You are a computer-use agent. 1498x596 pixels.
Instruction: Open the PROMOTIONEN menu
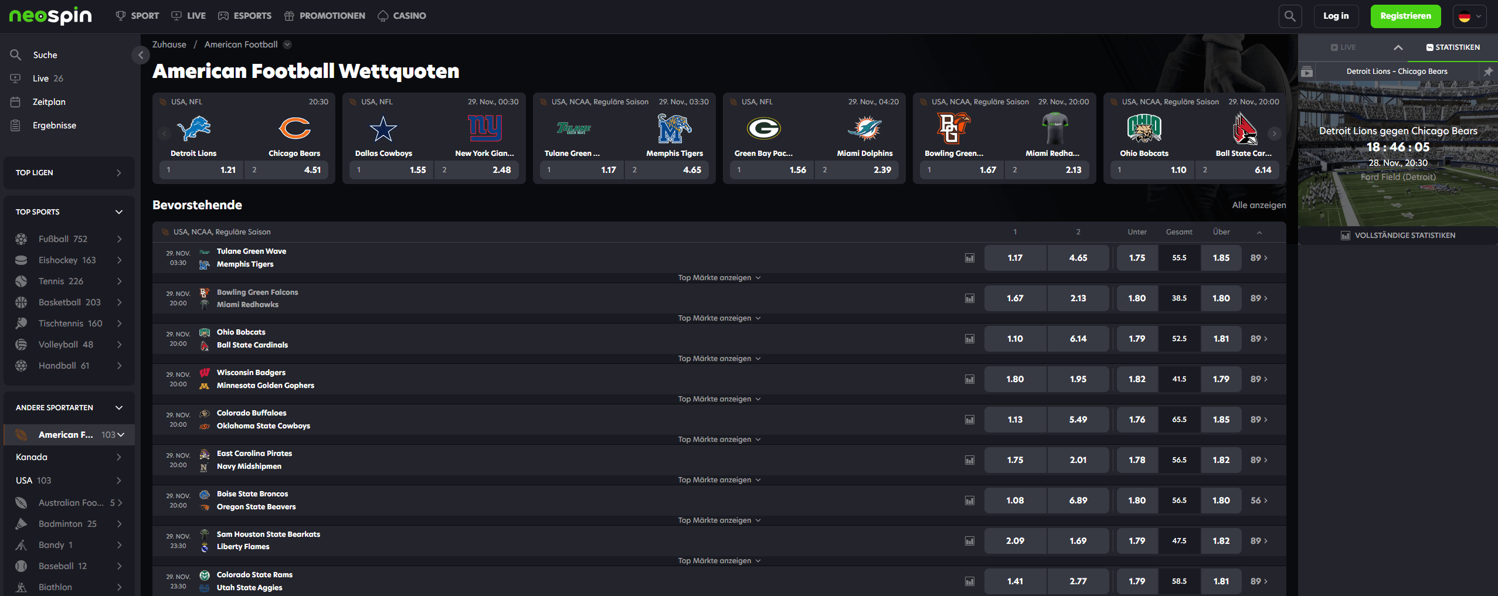pos(324,16)
